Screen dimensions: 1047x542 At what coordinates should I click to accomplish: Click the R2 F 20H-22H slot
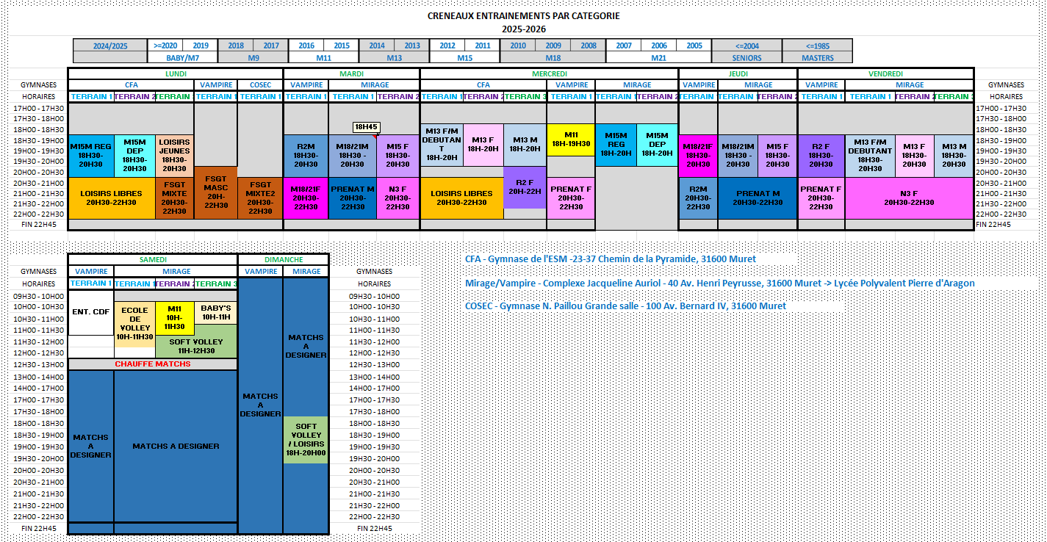pos(525,187)
